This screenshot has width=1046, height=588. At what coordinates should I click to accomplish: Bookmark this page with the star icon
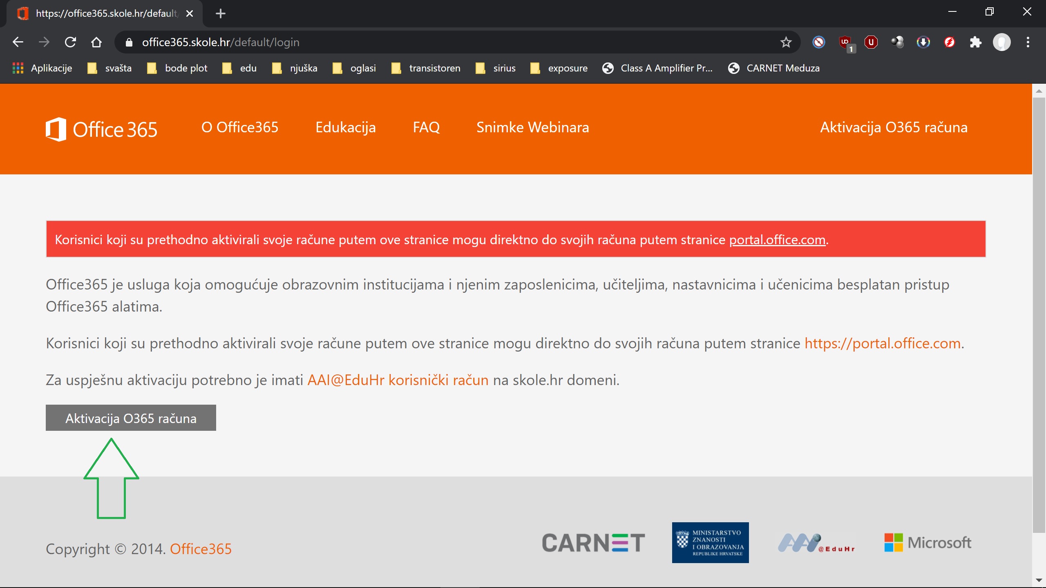[x=786, y=42]
